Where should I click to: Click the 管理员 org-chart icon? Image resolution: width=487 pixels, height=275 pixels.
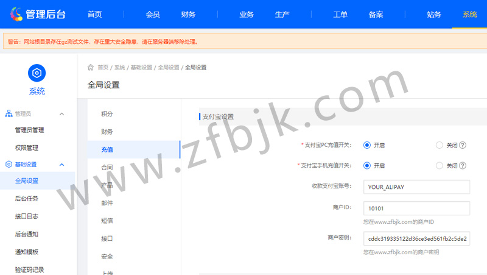tap(9, 113)
